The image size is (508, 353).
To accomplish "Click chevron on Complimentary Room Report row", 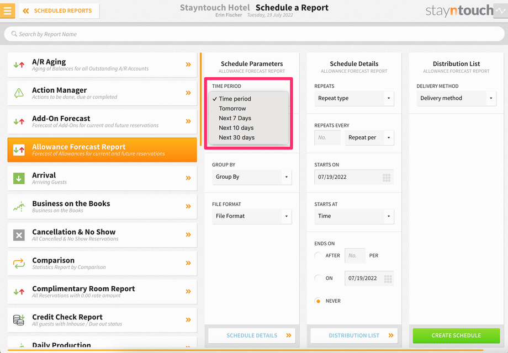I will coord(188,292).
